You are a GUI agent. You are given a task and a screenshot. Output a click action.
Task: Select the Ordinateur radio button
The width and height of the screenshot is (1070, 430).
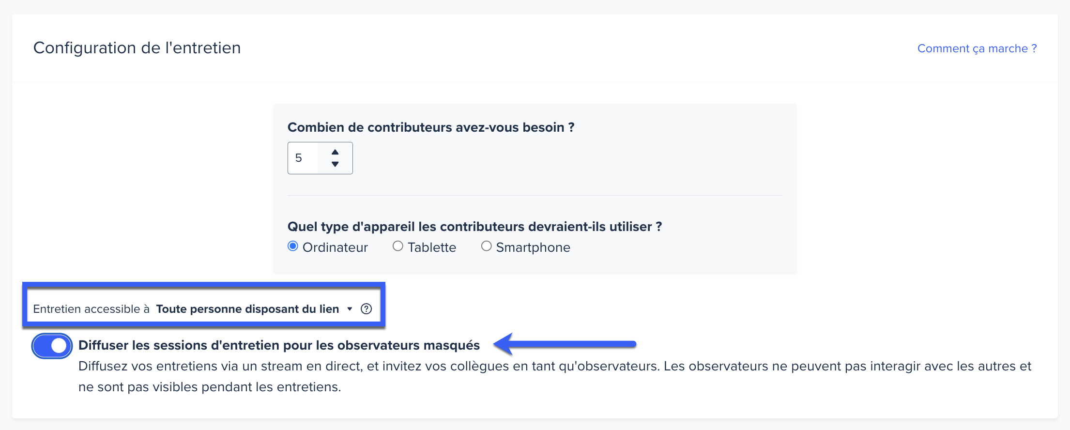coord(293,246)
